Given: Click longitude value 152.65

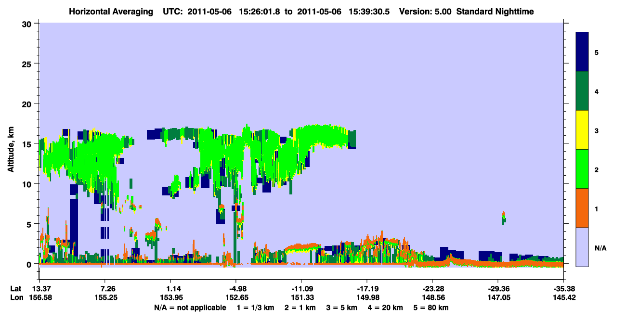Looking at the screenshot, I should [236, 298].
